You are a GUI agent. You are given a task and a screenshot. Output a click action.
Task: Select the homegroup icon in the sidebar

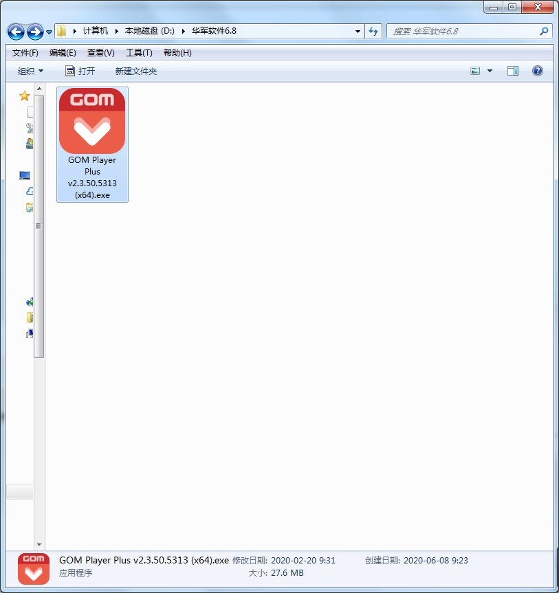pos(30,302)
